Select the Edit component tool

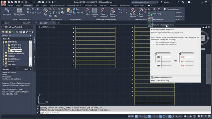click(x=46, y=12)
